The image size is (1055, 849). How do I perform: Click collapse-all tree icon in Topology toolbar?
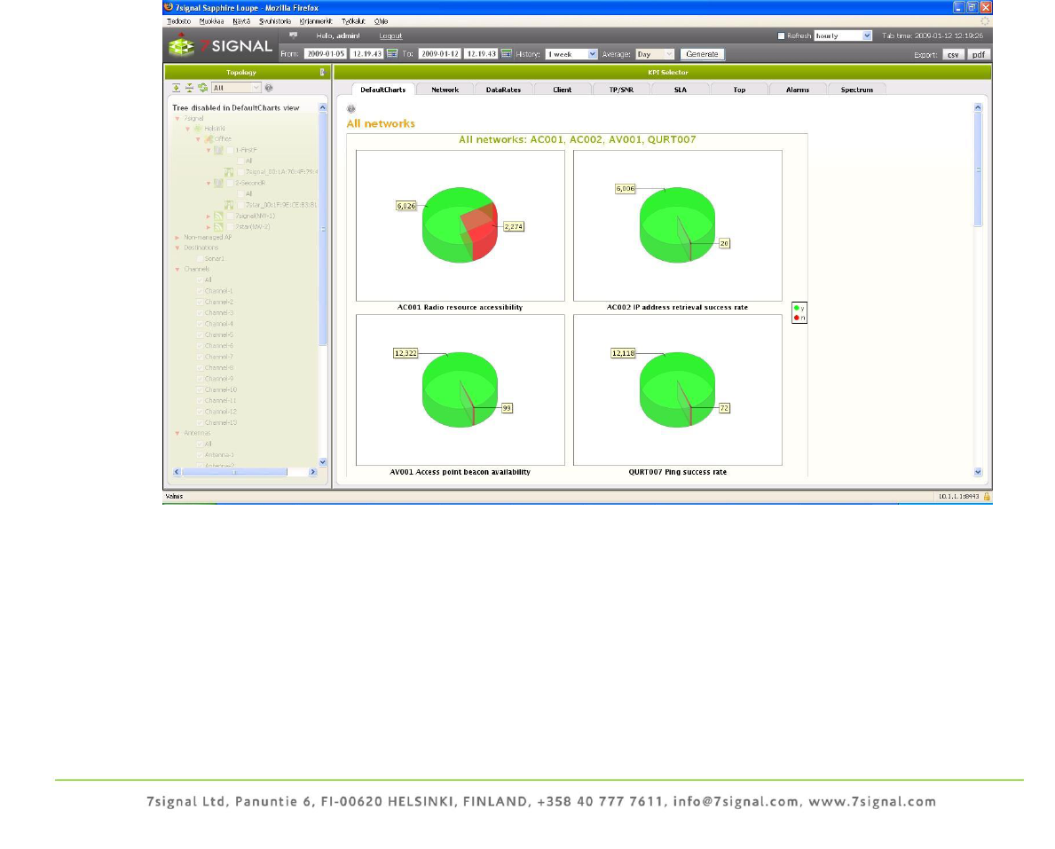[x=189, y=88]
